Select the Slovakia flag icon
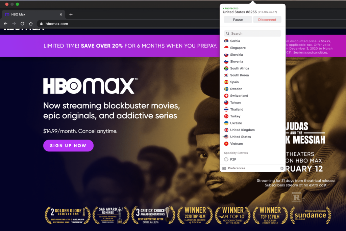This screenshot has height=231, width=346. coord(226,55)
